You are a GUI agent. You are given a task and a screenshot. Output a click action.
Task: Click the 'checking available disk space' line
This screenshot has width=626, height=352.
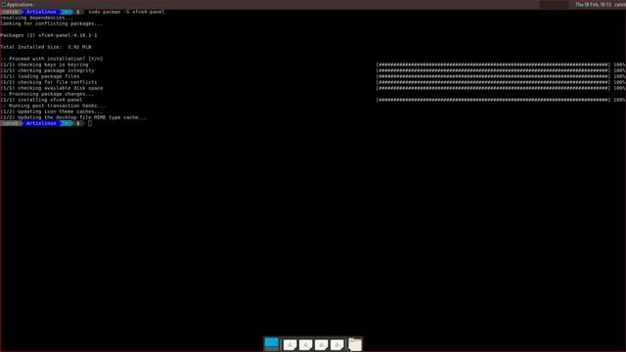click(52, 88)
